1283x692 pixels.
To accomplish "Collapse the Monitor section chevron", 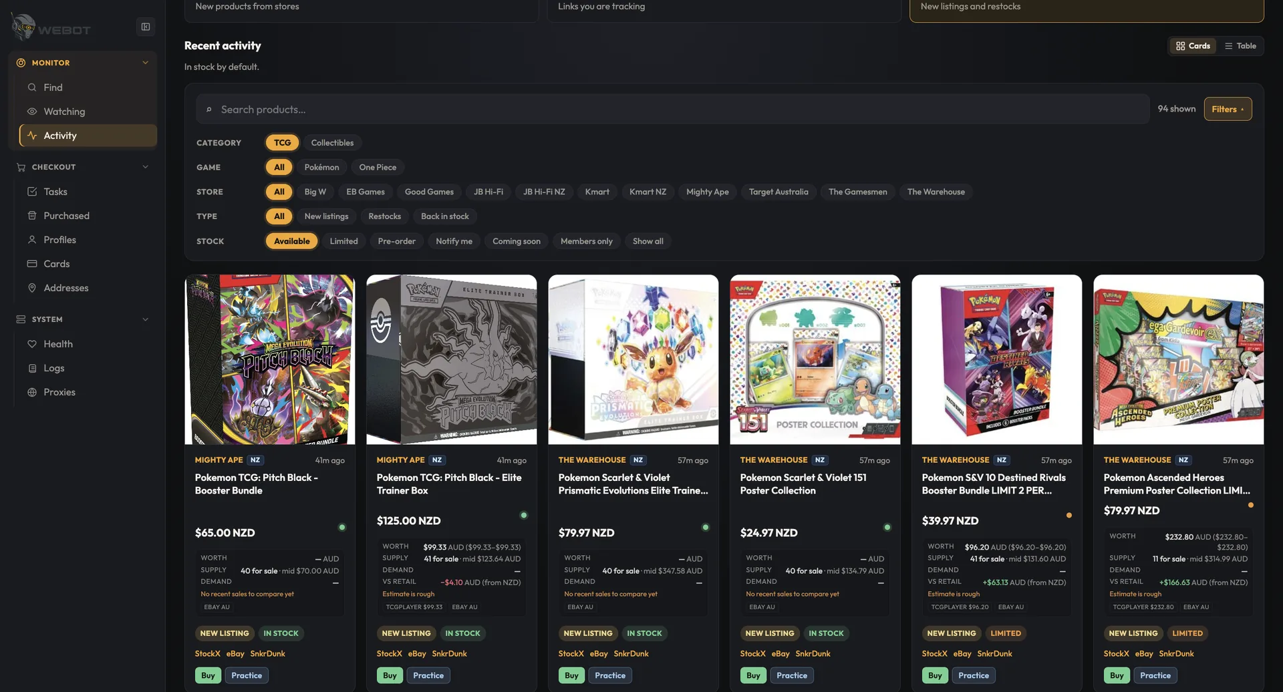I will pyautogui.click(x=145, y=63).
